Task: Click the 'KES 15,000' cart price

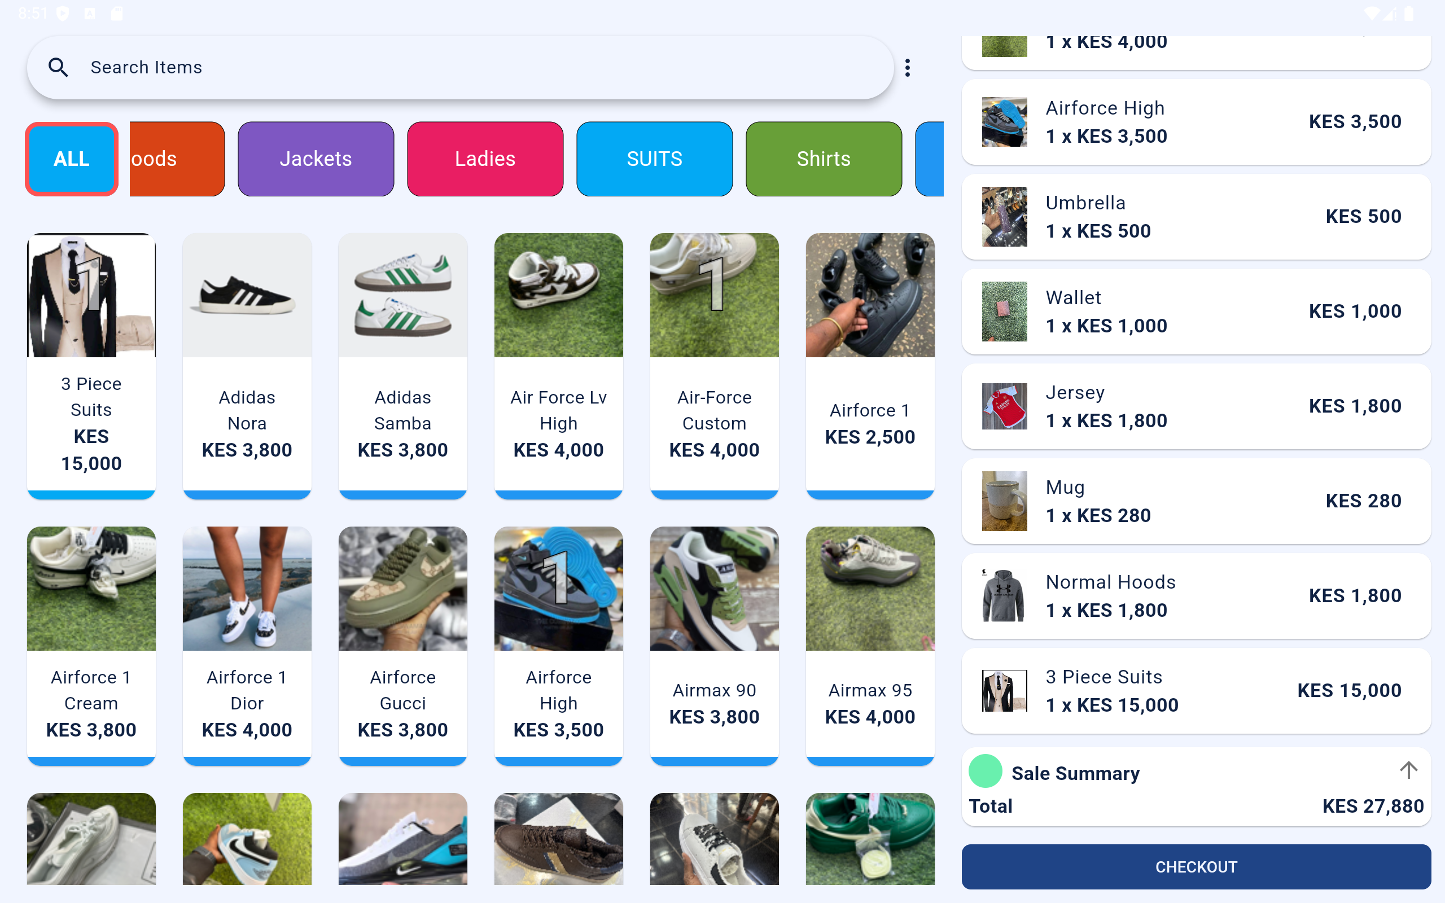Action: pos(1349,691)
